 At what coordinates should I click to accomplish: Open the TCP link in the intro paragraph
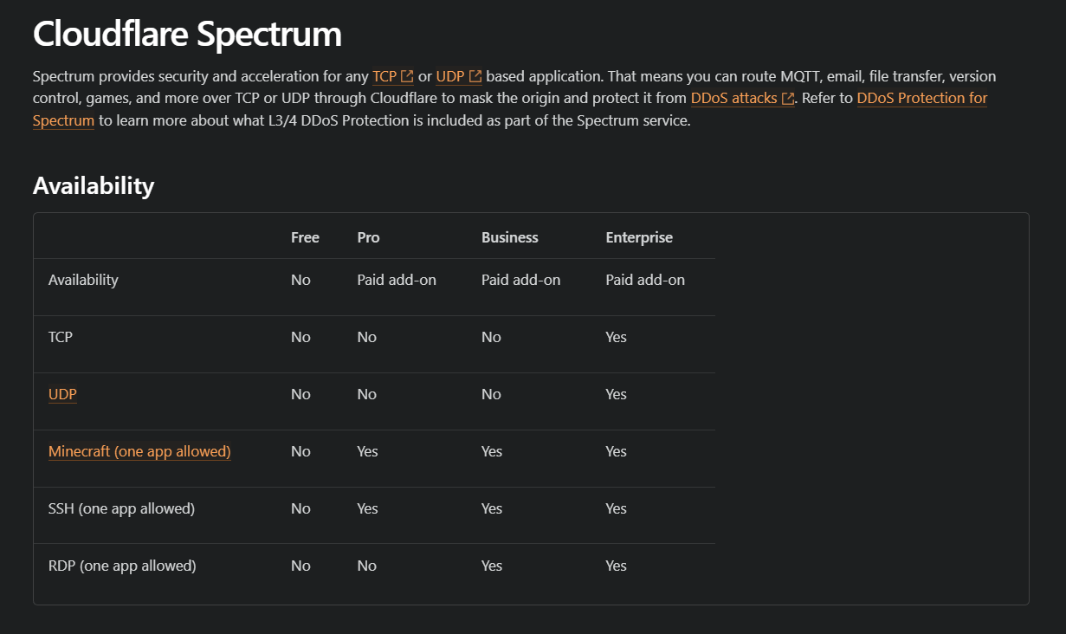point(384,76)
